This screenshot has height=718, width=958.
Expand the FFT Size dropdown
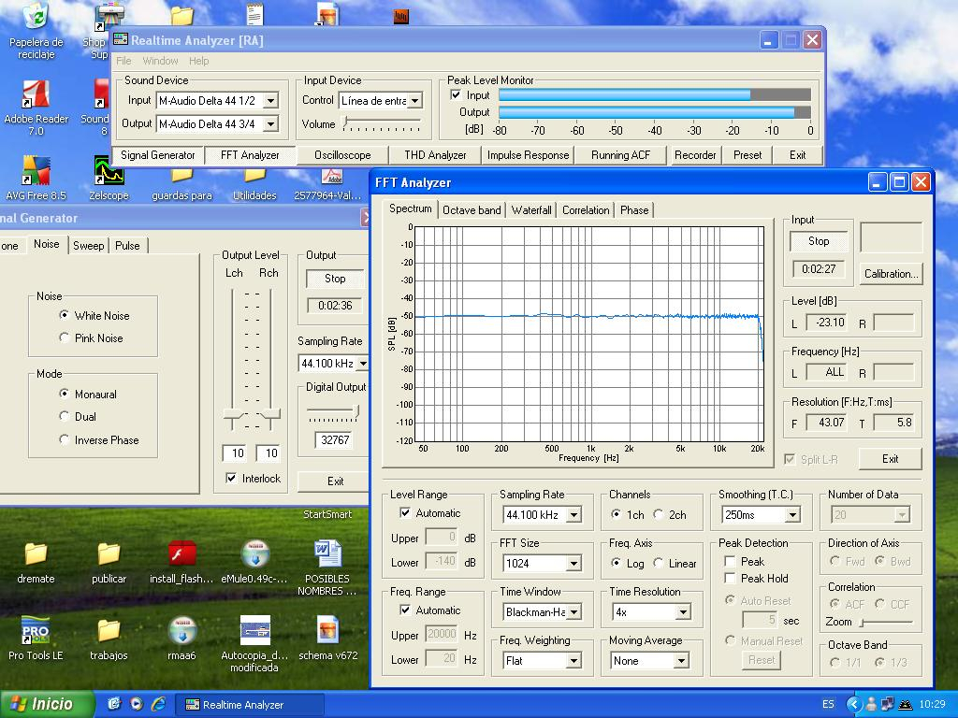tap(573, 564)
